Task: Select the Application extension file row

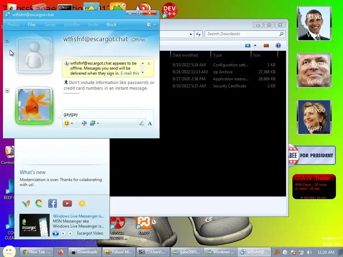Action: coord(223,79)
